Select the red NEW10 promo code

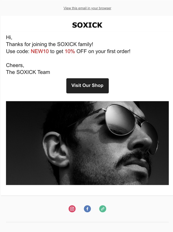40,51
